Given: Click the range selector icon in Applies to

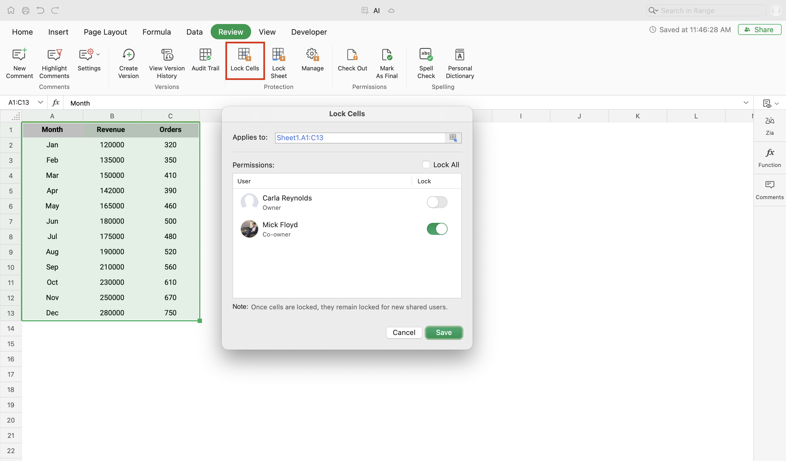Looking at the screenshot, I should click(453, 137).
